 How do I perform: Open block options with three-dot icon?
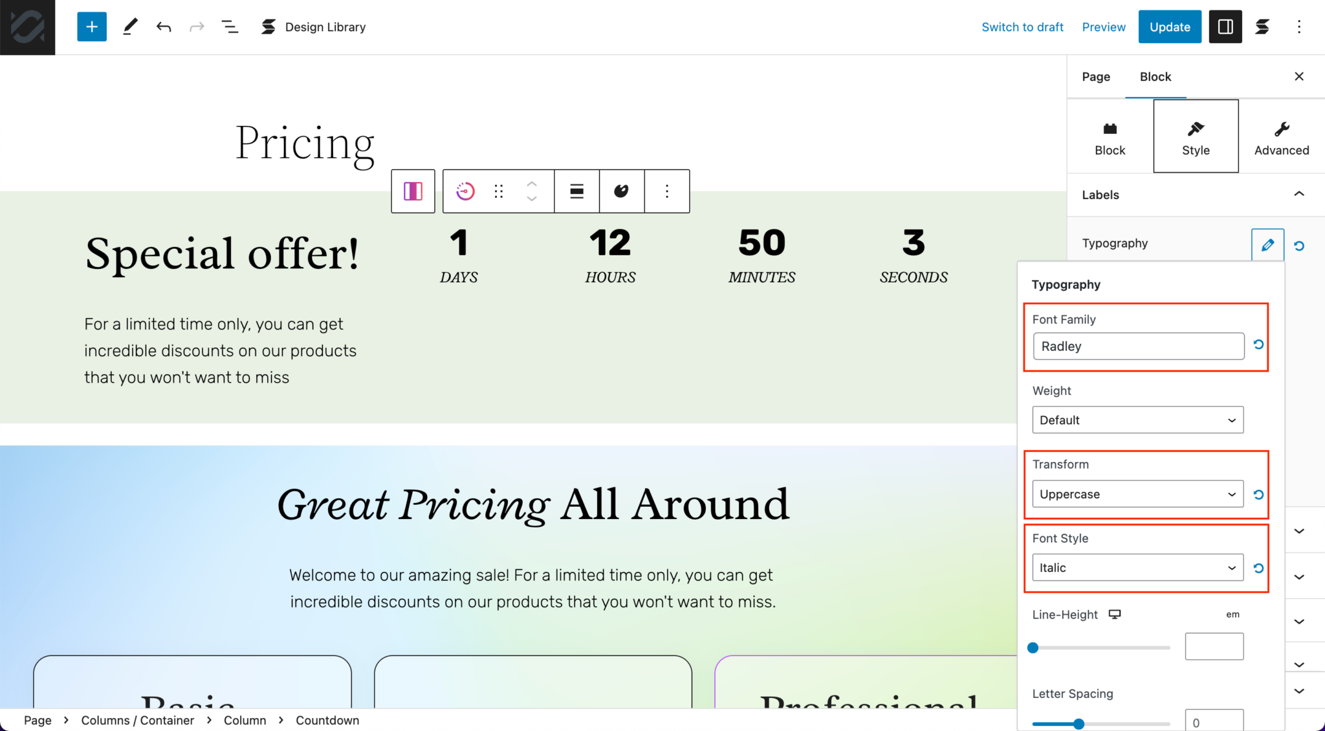[667, 191]
